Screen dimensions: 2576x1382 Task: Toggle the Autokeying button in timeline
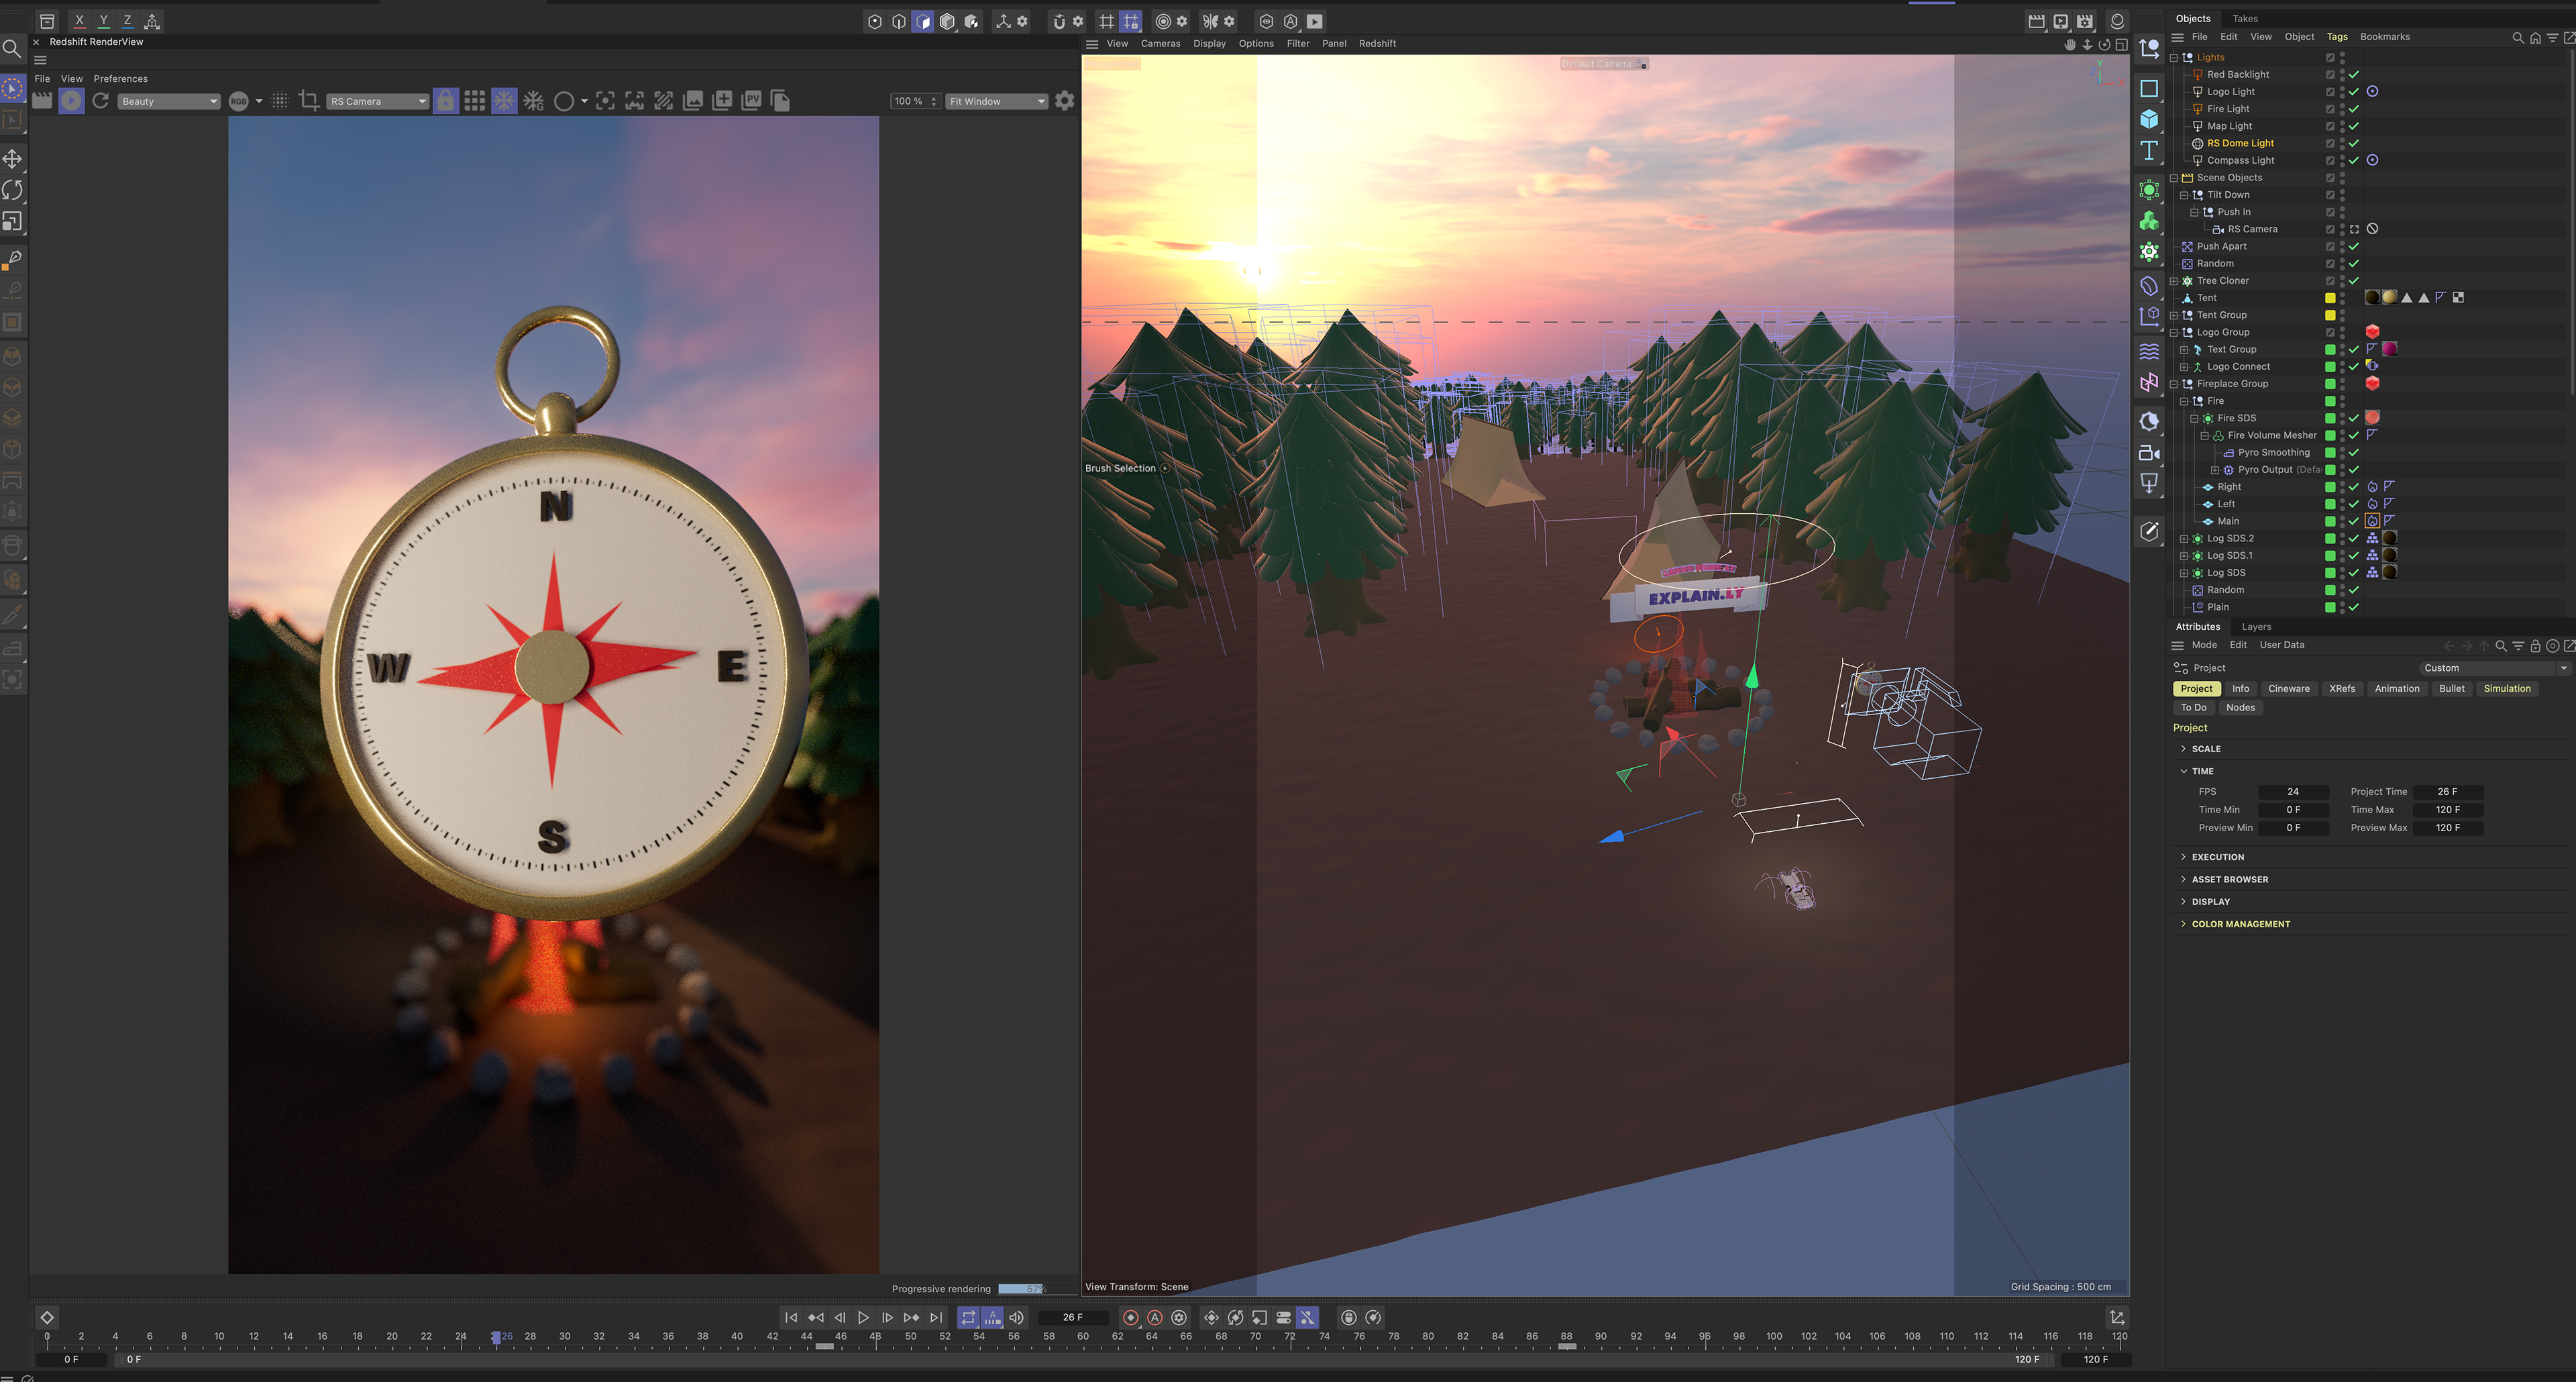(1155, 1318)
